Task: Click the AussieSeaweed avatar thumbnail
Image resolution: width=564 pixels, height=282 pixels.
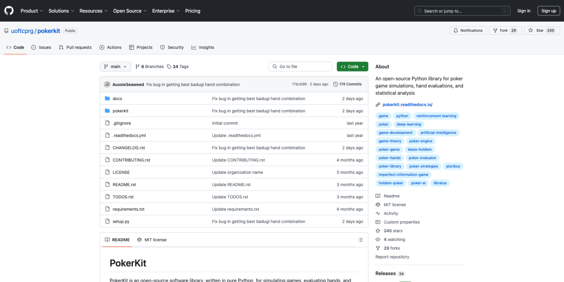Action: 107,85
